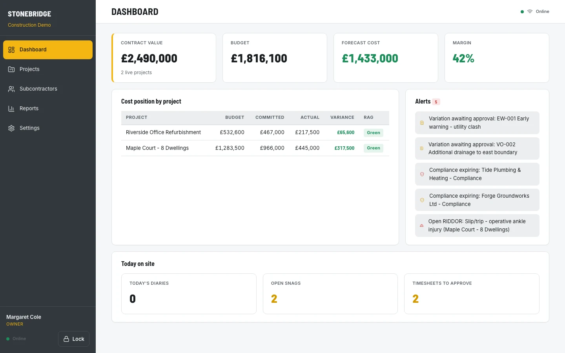Click the user name Margaret Cole
Viewport: 565px width, 353px height.
point(24,317)
